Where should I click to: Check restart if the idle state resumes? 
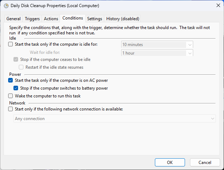[x=21, y=67]
